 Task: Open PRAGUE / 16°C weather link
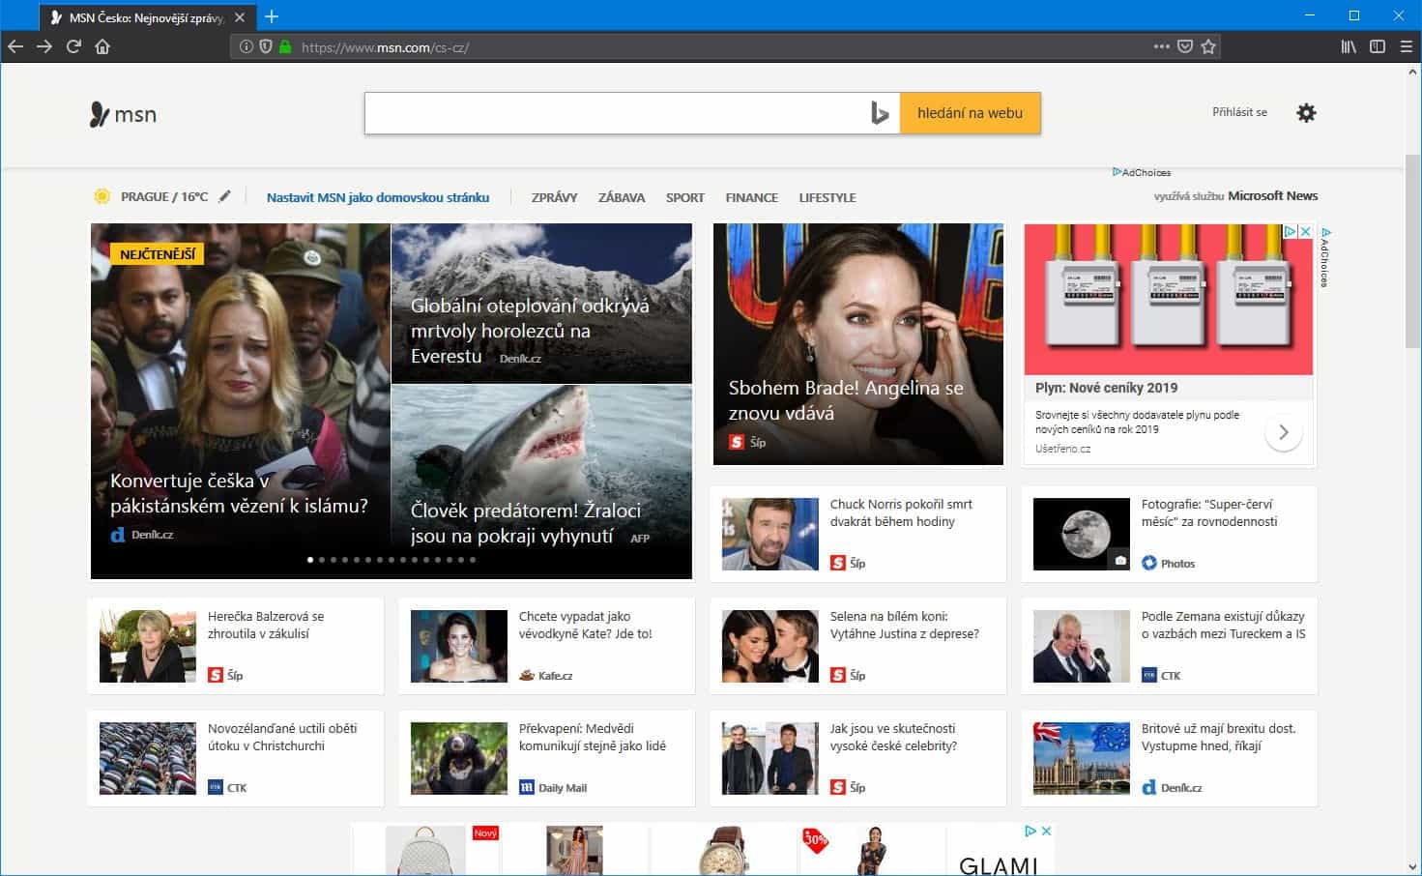[x=164, y=196]
